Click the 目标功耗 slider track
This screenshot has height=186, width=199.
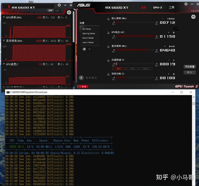[x=135, y=78]
